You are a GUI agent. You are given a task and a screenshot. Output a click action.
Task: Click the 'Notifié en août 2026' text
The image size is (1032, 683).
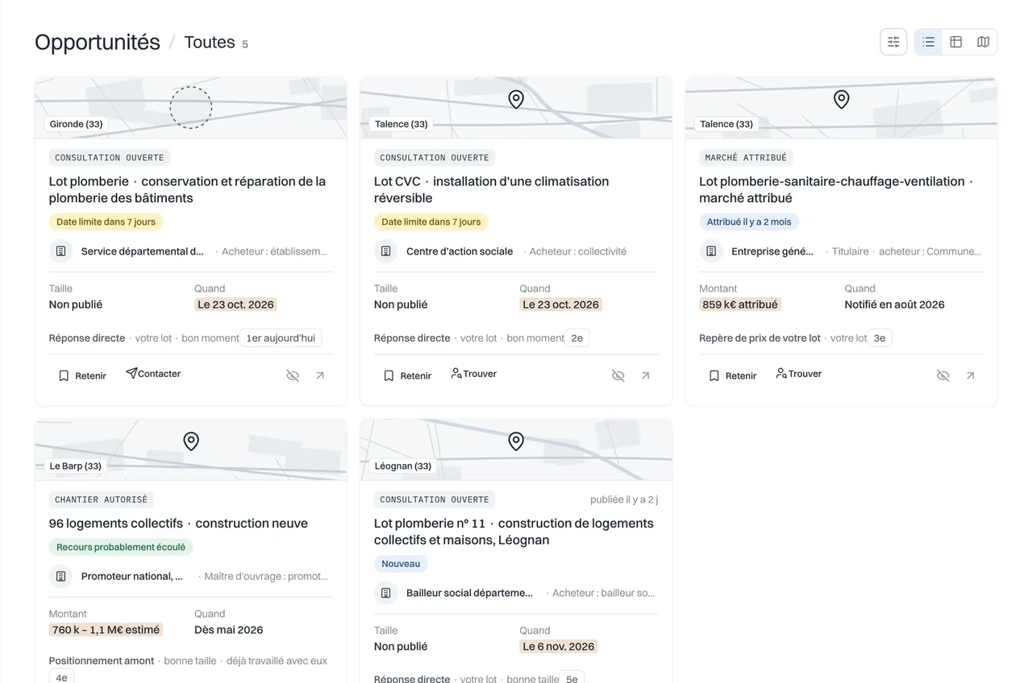pos(894,304)
